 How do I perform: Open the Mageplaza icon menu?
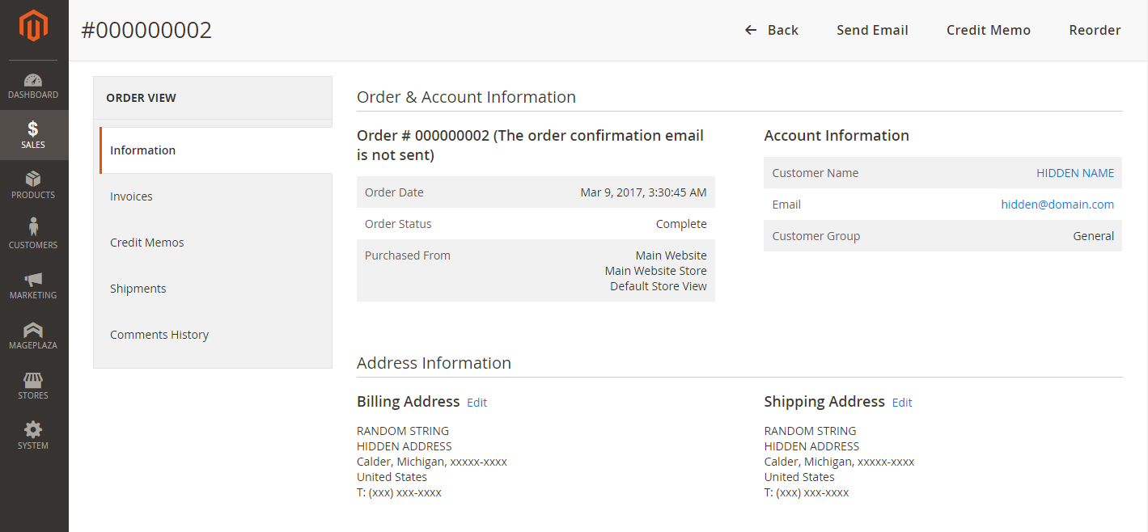coord(33,330)
